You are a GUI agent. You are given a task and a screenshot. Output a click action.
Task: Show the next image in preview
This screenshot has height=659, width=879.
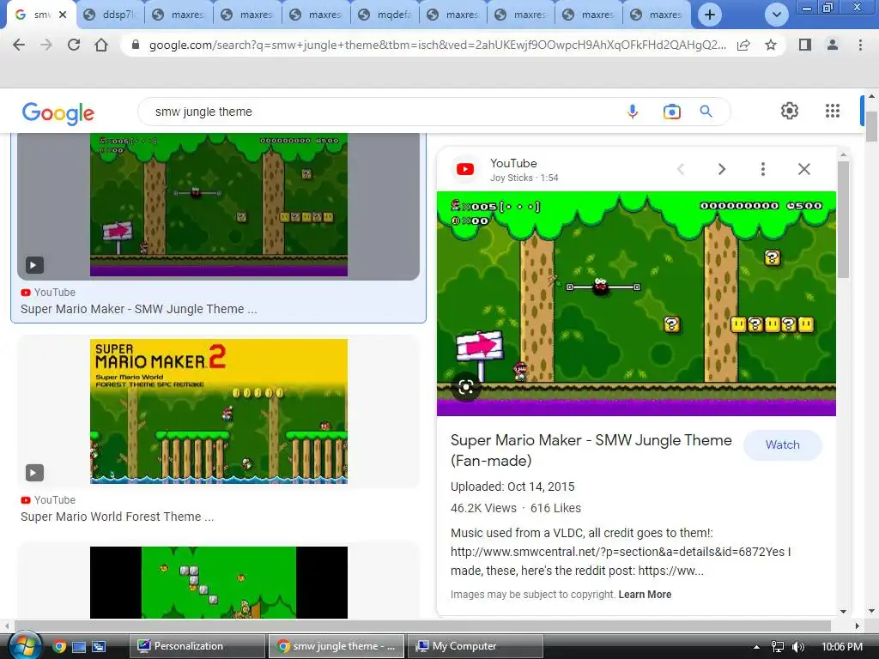tap(722, 169)
